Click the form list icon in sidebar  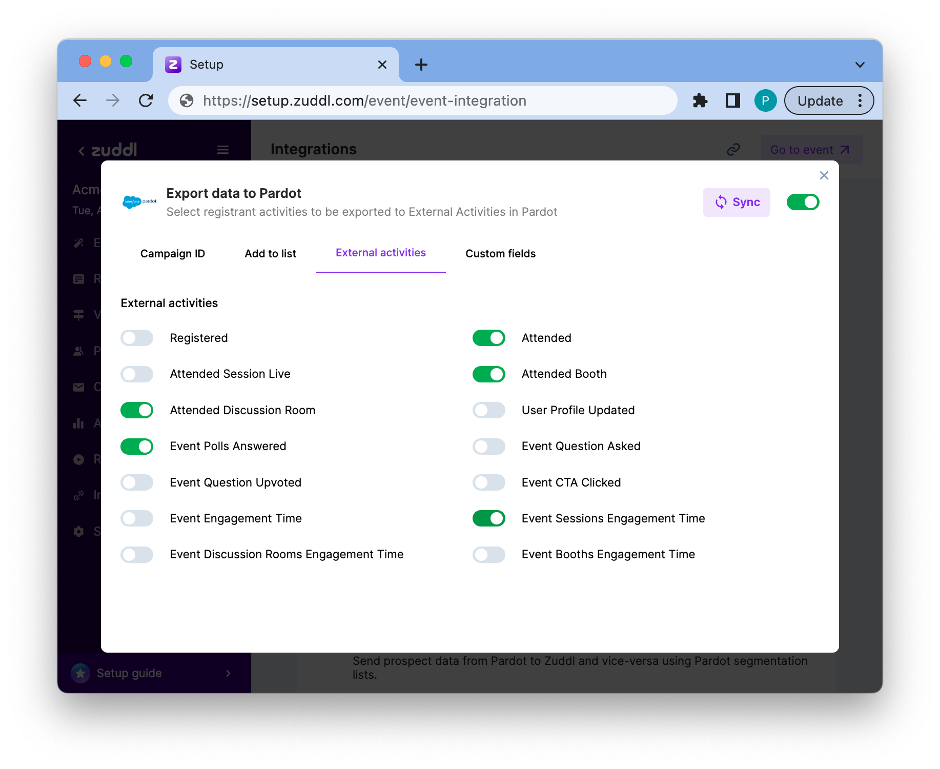pyautogui.click(x=78, y=279)
